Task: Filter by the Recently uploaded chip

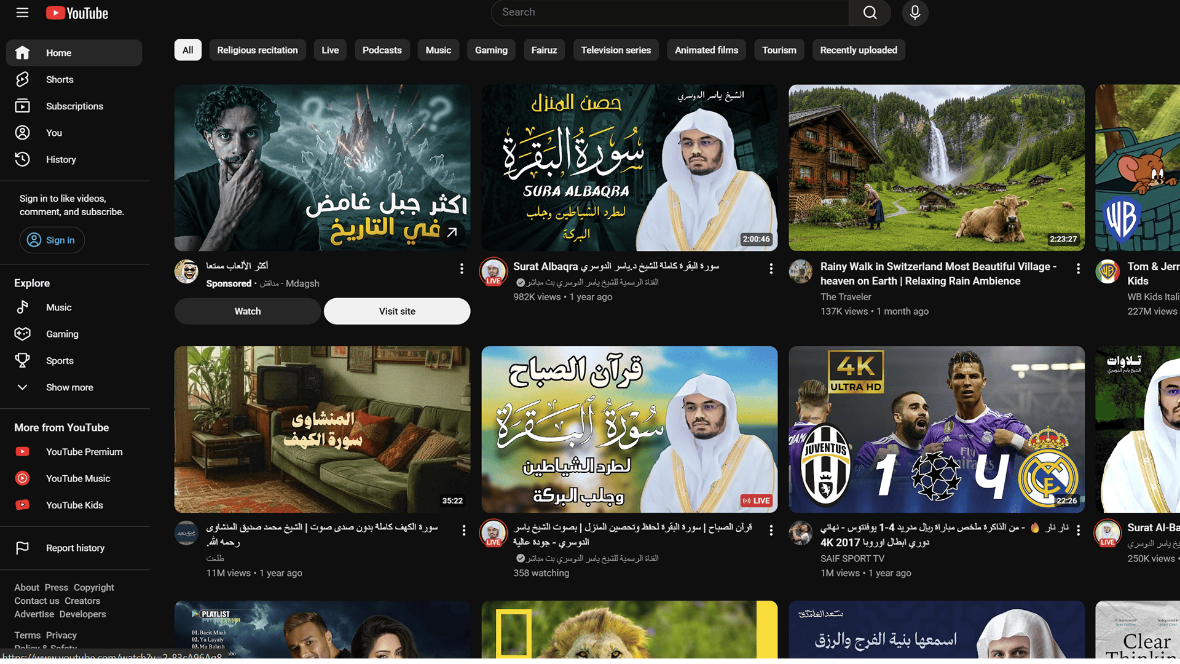Action: click(x=859, y=50)
